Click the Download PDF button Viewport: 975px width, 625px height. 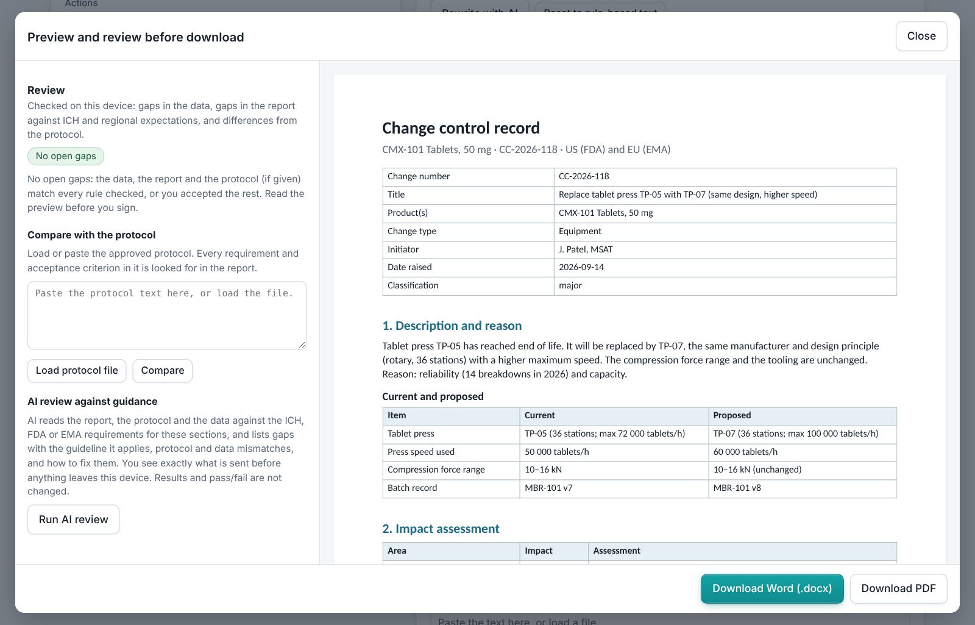point(898,588)
